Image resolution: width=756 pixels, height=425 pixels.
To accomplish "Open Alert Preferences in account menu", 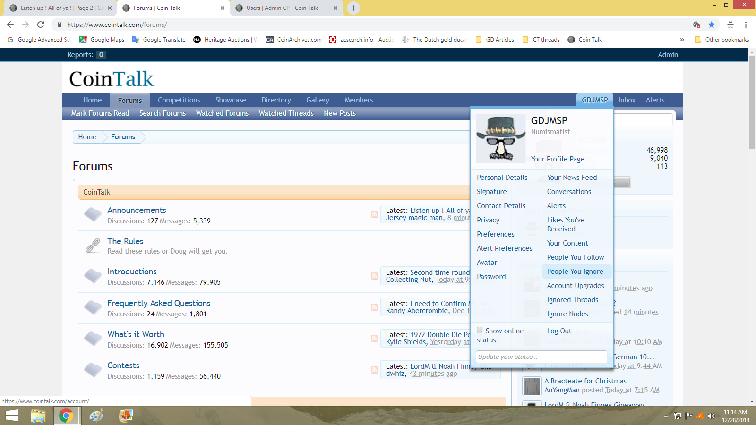I will point(504,248).
